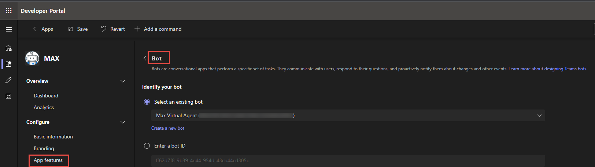This screenshot has height=167, width=595.
Task: Open the Home icon in left rail
Action: [9, 48]
